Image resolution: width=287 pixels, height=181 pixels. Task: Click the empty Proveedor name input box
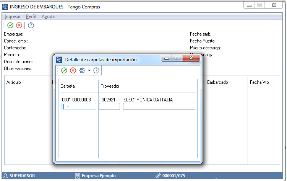tap(159, 106)
